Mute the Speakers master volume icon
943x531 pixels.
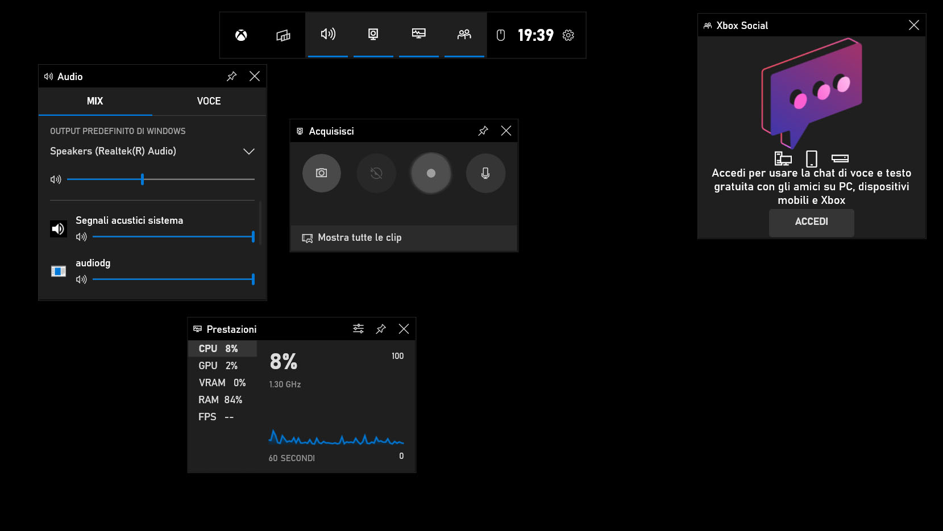[56, 179]
